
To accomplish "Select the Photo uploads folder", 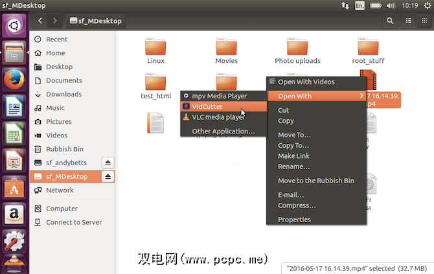I will (x=297, y=51).
